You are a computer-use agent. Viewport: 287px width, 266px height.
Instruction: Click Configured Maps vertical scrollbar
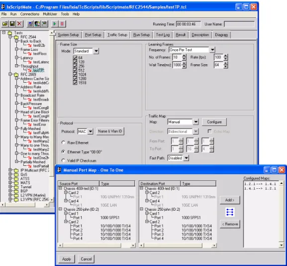(x=282, y=214)
